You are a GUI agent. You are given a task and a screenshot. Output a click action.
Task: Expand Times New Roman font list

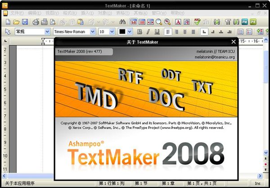(93, 32)
